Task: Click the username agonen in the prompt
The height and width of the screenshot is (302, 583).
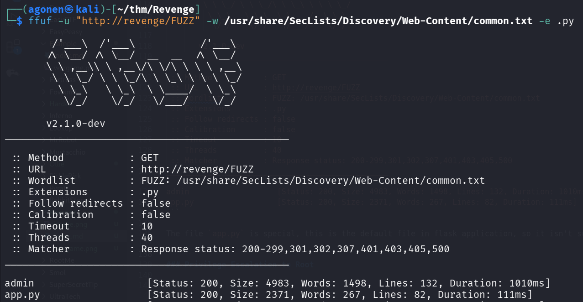Action: click(x=47, y=10)
